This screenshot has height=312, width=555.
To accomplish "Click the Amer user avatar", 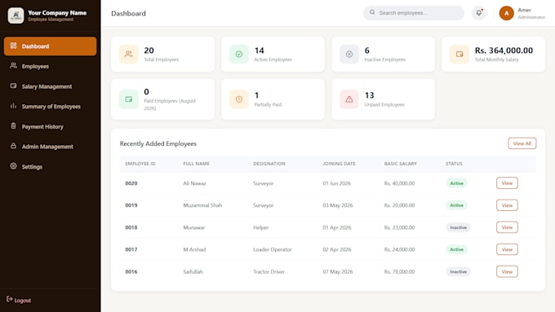I will [x=507, y=13].
